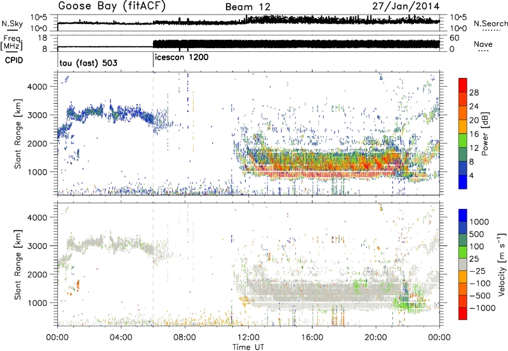Select the 'CPID' row label
Viewport: 508px width, 351px height.
(x=14, y=60)
